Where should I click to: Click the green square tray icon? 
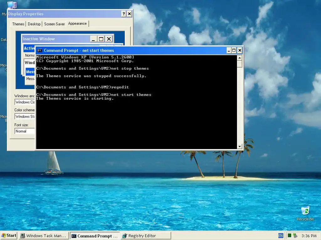[x=289, y=236]
